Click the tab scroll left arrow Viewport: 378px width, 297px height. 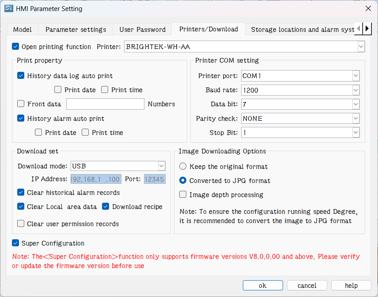tap(359, 29)
